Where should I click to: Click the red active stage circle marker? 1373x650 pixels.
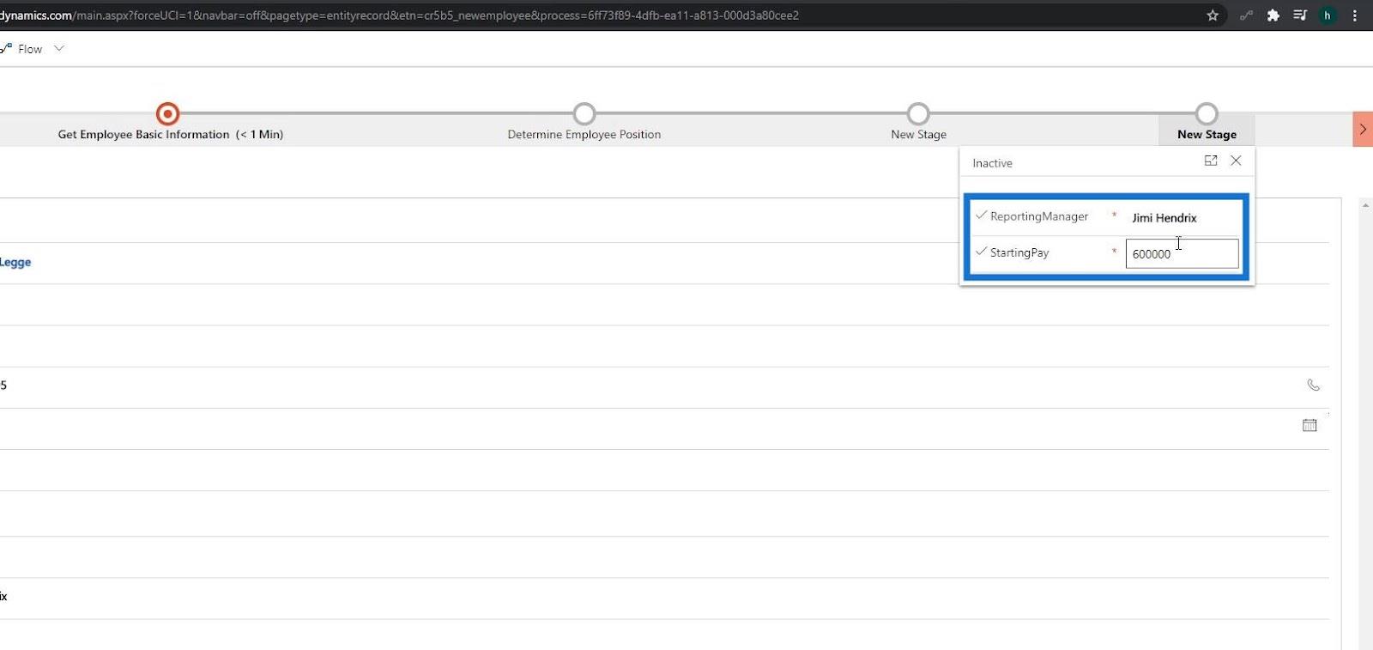[x=167, y=113]
